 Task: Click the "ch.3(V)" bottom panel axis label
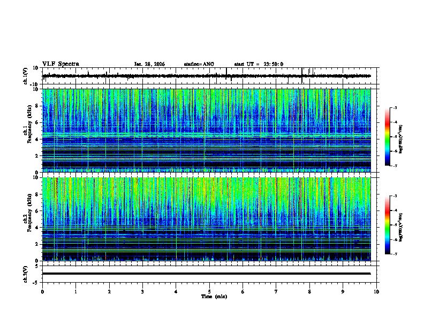pos(26,274)
